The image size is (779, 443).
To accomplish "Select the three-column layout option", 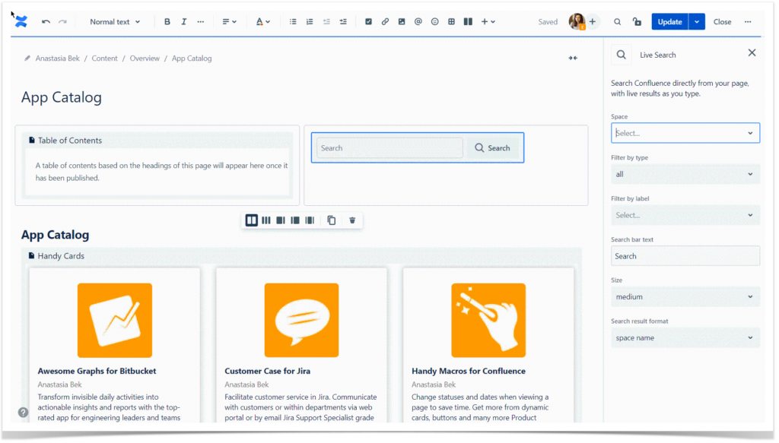I will tap(265, 220).
